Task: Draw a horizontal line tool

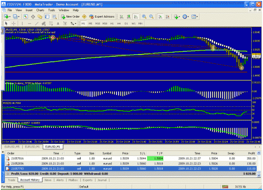Action: [x=29, y=24]
